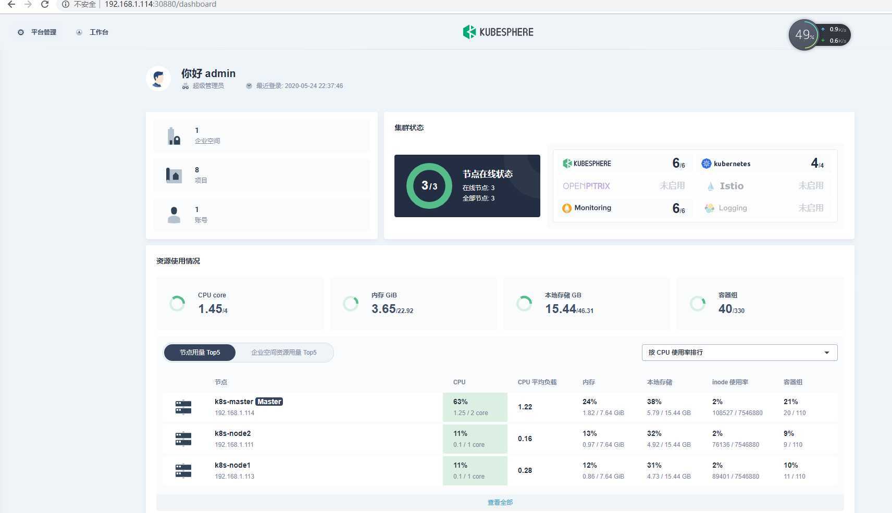892x513 pixels.
Task: Click the browser back arrow
Action: click(11, 4)
